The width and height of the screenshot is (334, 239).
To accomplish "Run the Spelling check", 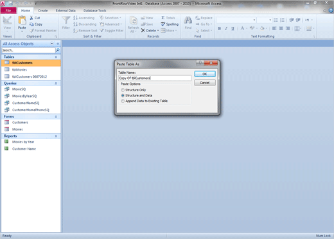I will 170,24.
